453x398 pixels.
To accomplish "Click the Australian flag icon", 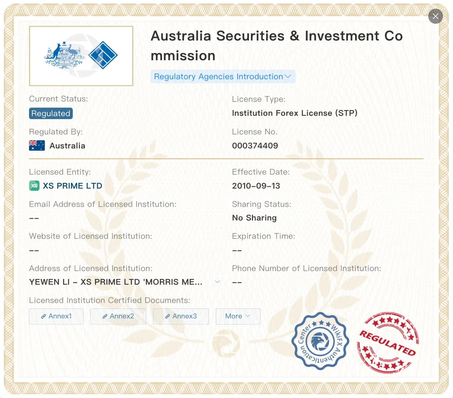I will (x=37, y=146).
